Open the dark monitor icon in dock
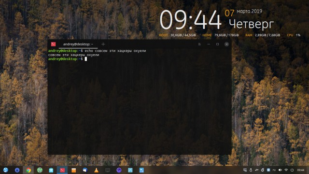This screenshot has width=309, height=174. click(108, 170)
